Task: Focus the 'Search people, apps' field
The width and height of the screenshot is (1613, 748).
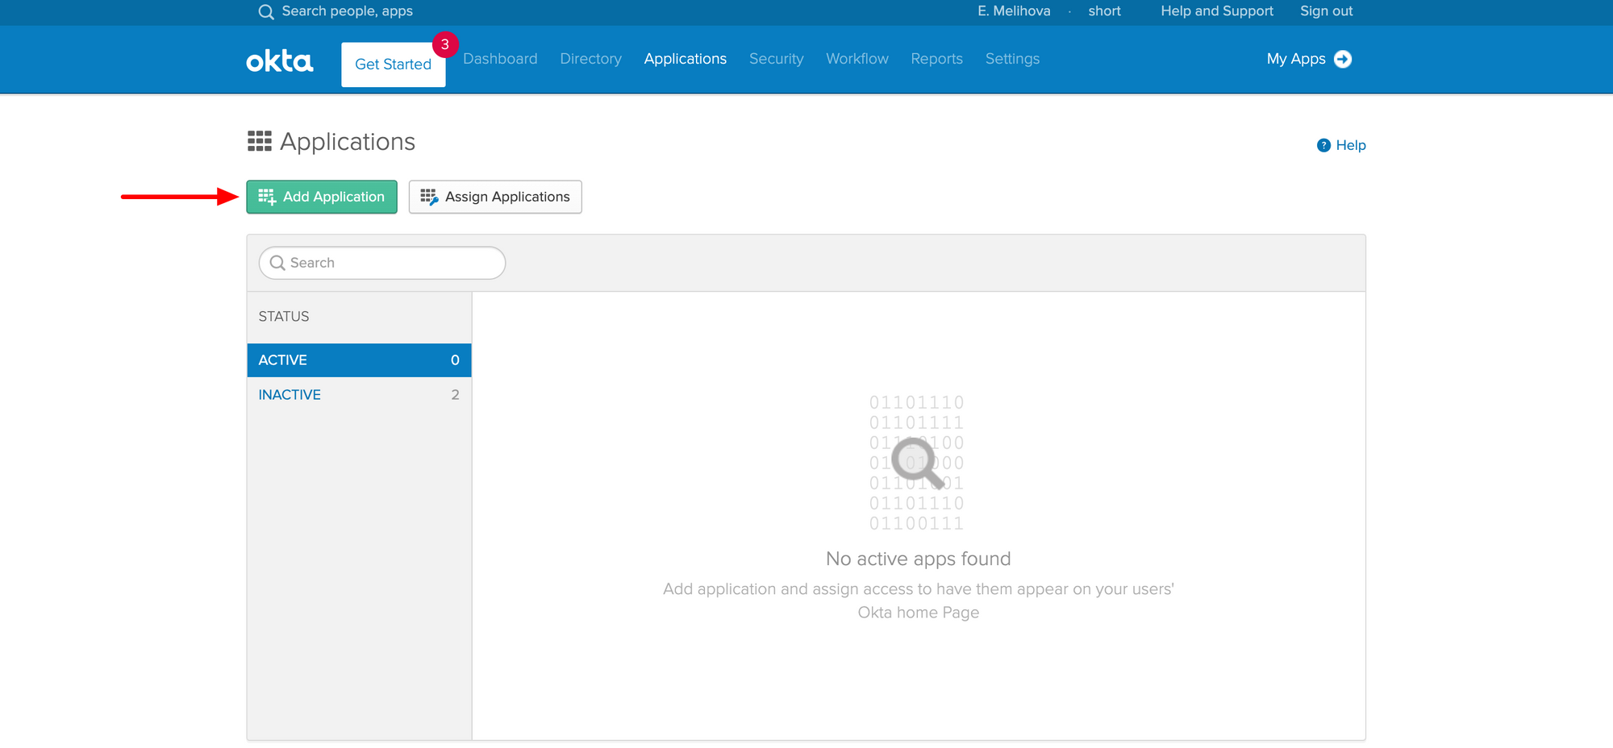Action: 348,11
